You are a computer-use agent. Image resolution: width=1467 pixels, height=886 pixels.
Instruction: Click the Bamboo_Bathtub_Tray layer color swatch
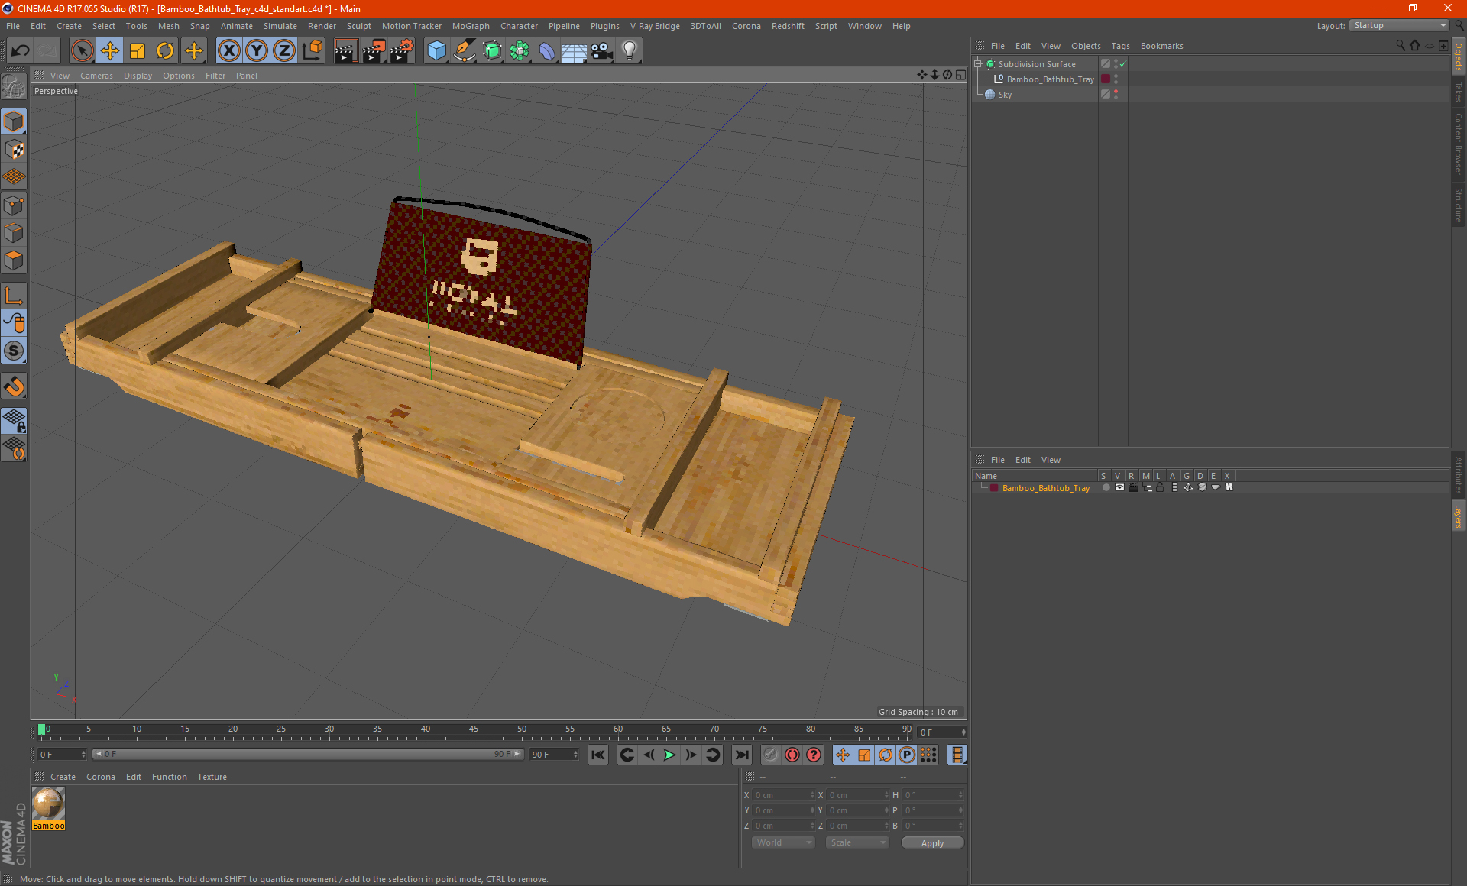(x=993, y=488)
